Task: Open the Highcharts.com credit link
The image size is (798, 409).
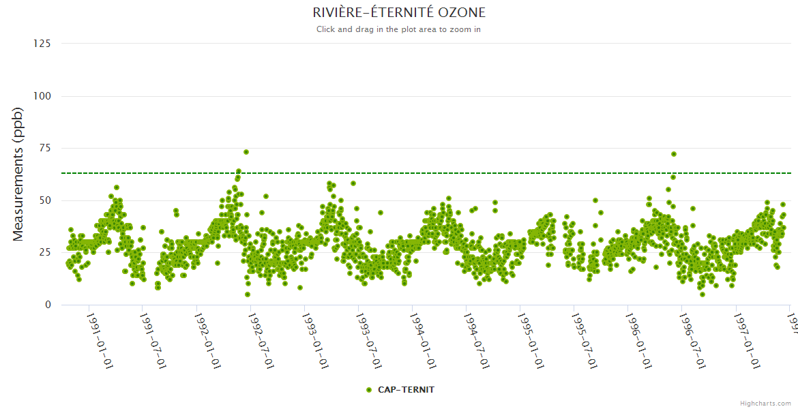Action: [765, 404]
